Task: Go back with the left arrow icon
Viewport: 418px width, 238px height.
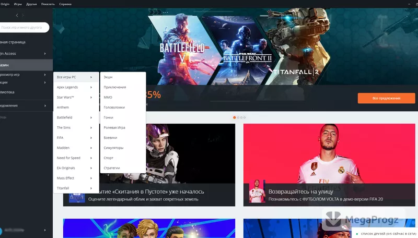Action: click(x=17, y=16)
